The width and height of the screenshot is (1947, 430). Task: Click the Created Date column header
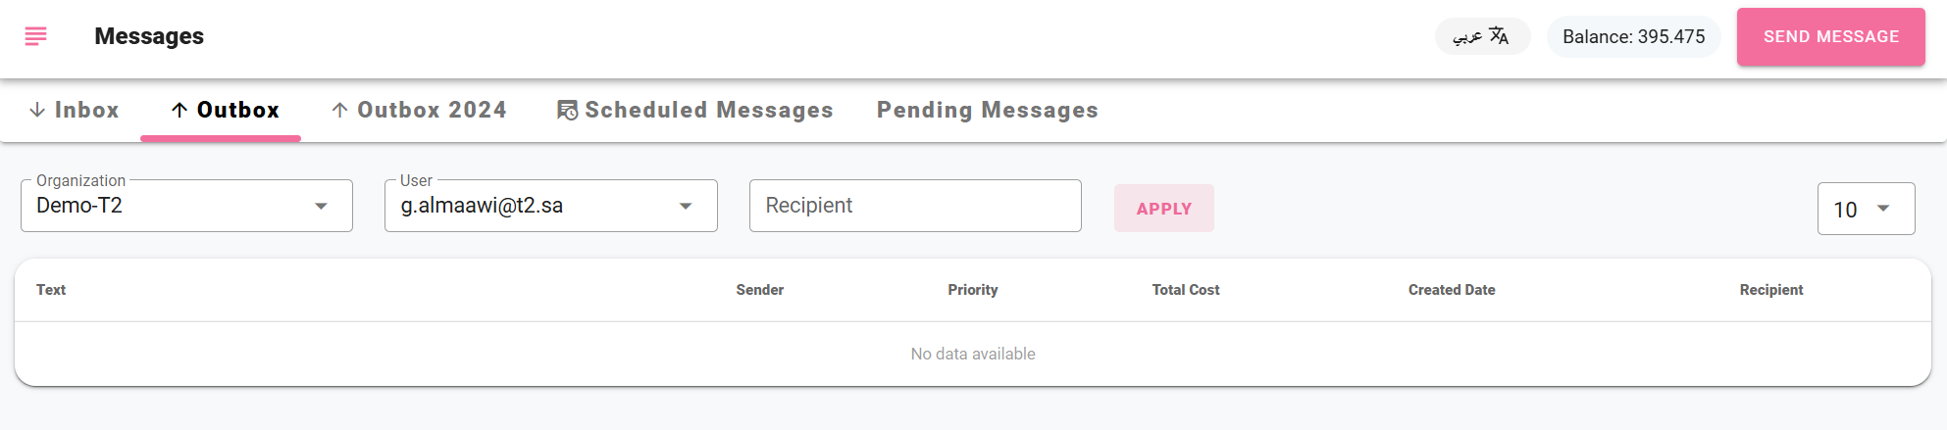[1452, 290]
